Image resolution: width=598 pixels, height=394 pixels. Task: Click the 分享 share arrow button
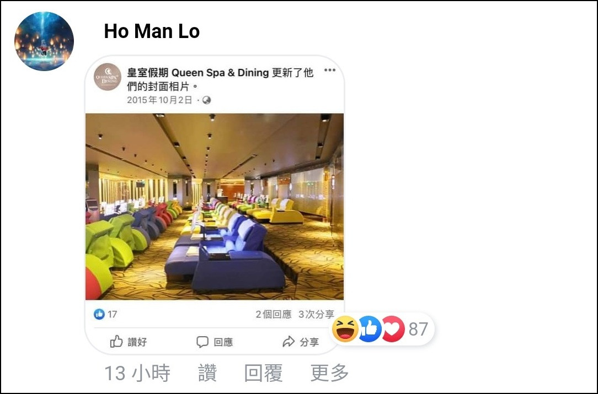[x=301, y=342]
